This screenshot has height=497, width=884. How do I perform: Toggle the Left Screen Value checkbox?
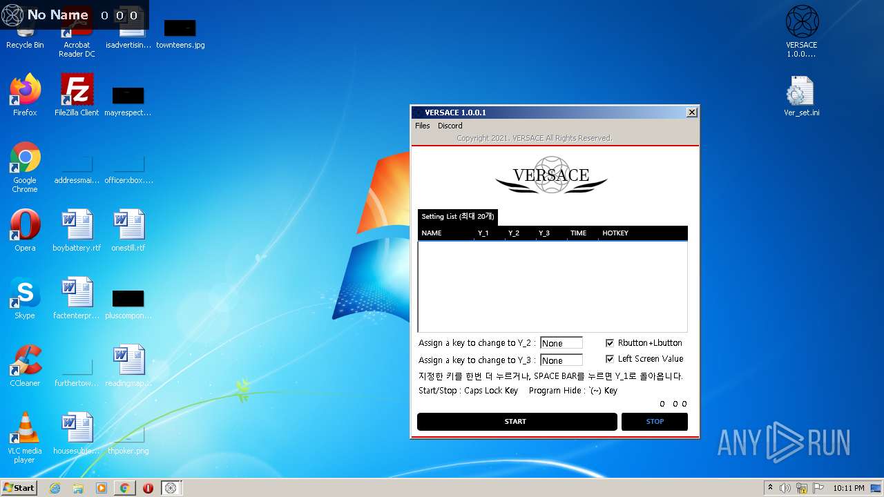[x=610, y=359]
